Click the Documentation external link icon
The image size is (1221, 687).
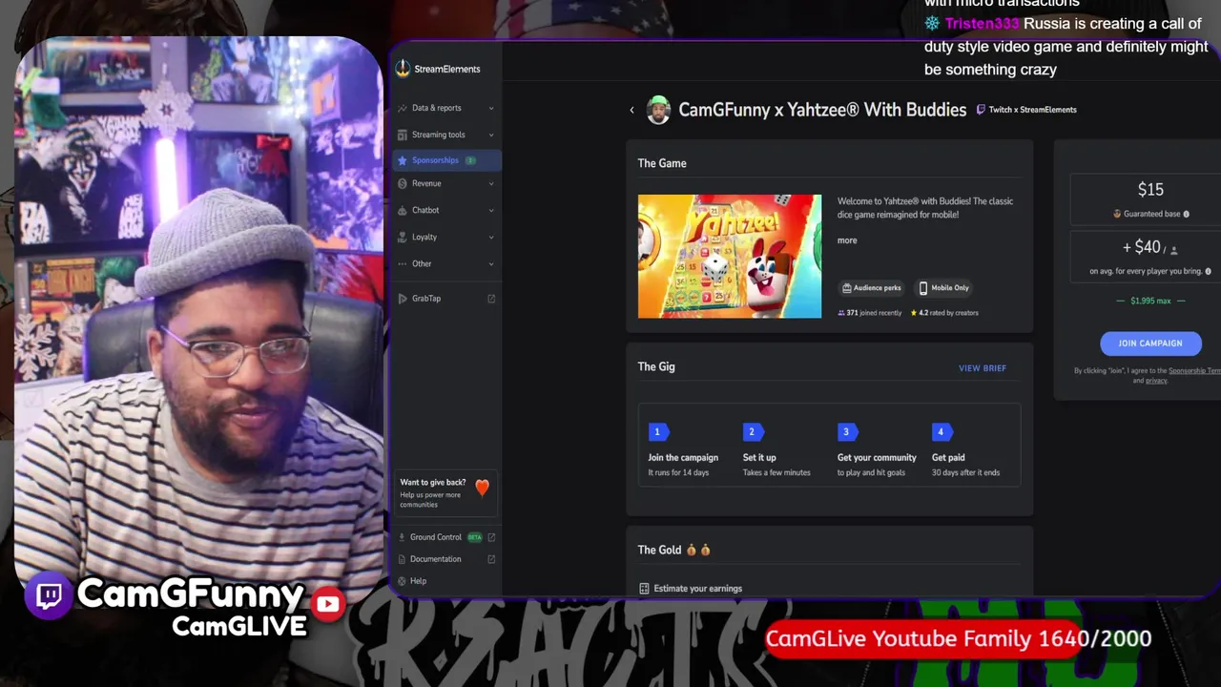click(491, 559)
